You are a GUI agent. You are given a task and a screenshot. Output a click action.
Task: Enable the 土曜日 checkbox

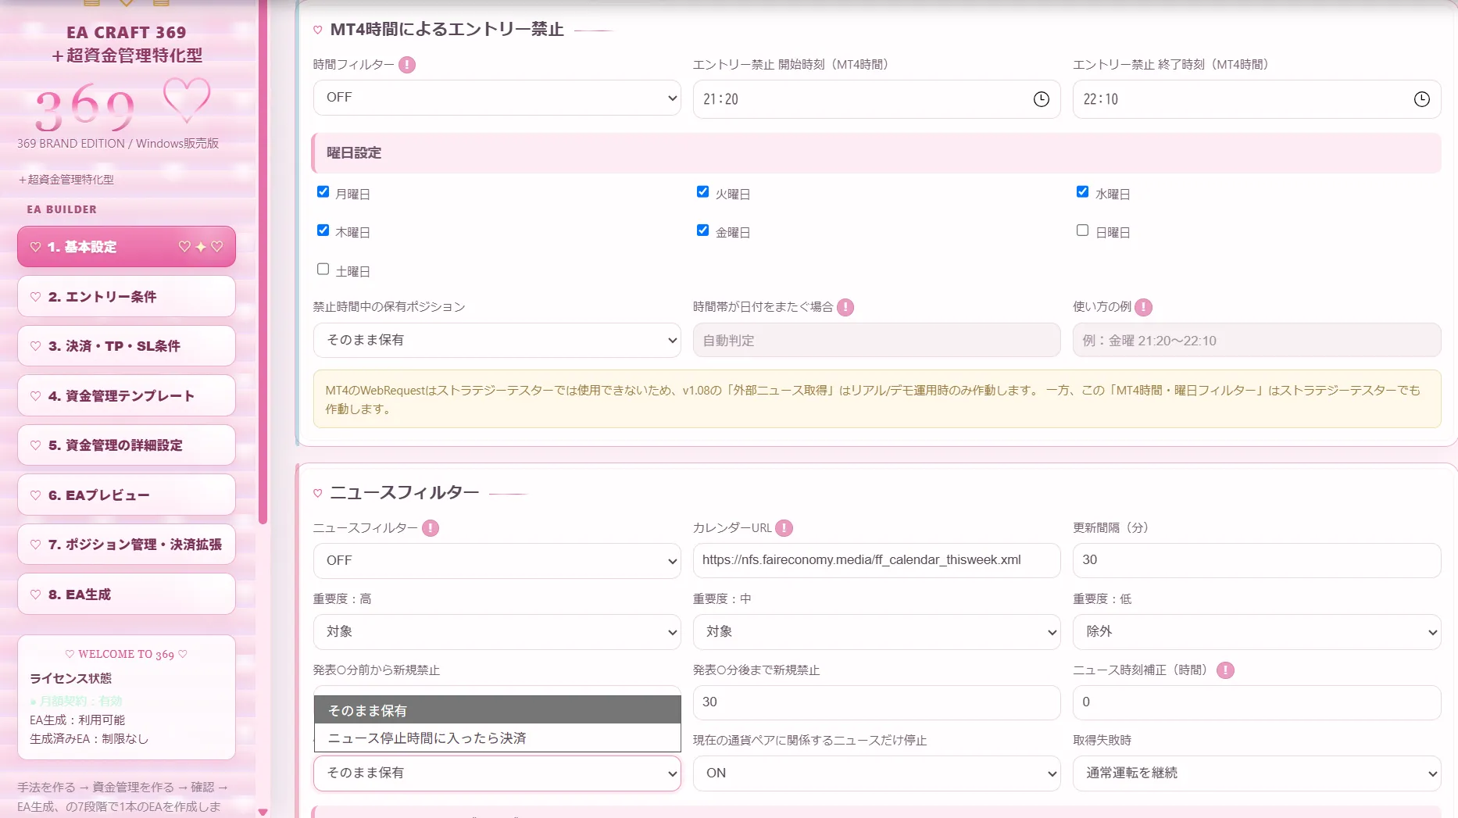(323, 269)
